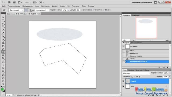Hide the Слой 1 layer
This screenshot has width=172, height=97.
[123, 81]
